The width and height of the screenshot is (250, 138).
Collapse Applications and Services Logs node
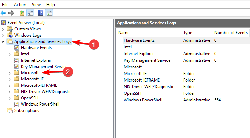(x=3, y=42)
